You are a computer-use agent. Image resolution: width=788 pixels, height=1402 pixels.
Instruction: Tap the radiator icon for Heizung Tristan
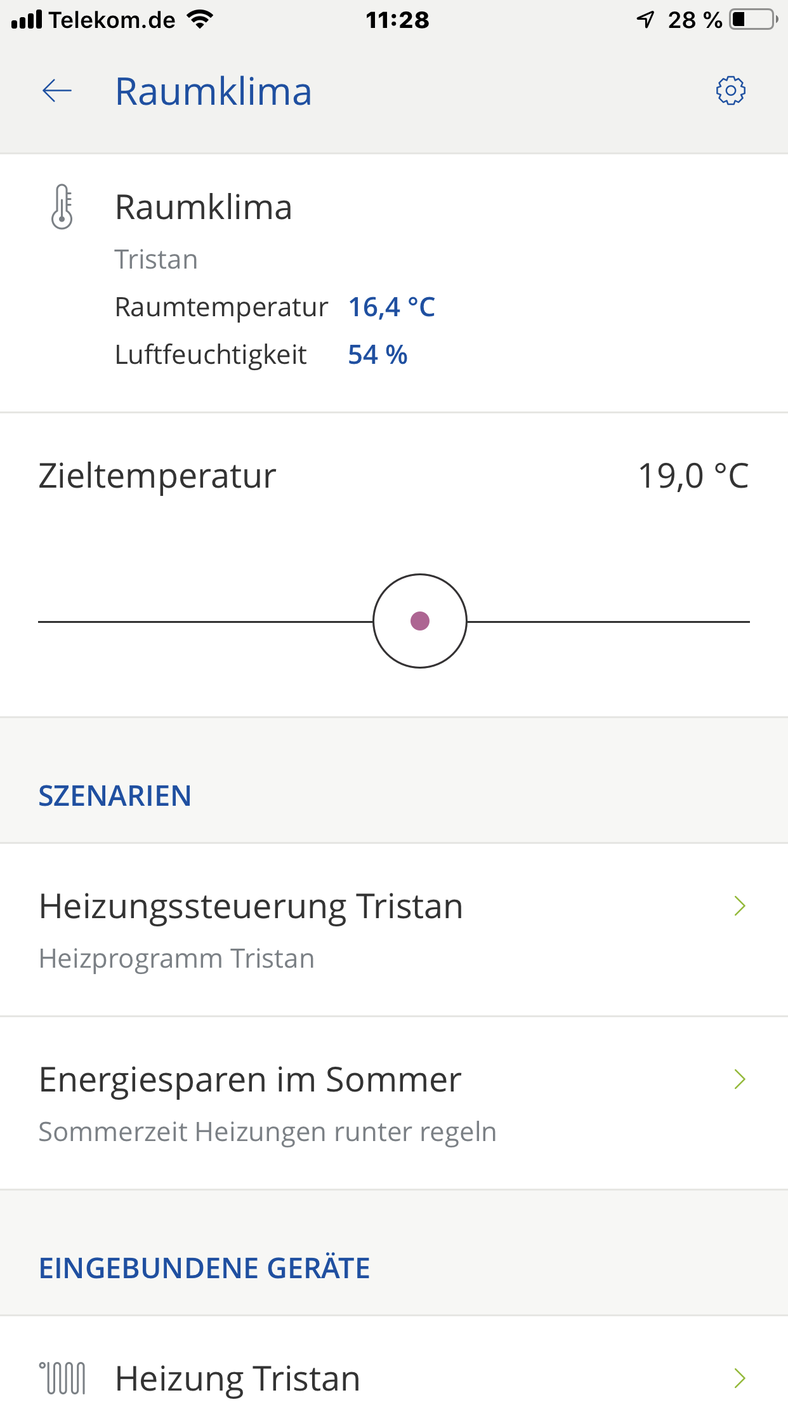point(63,1378)
